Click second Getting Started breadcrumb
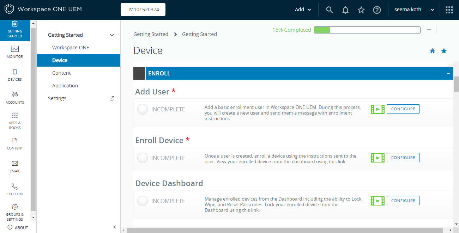 pos(199,34)
